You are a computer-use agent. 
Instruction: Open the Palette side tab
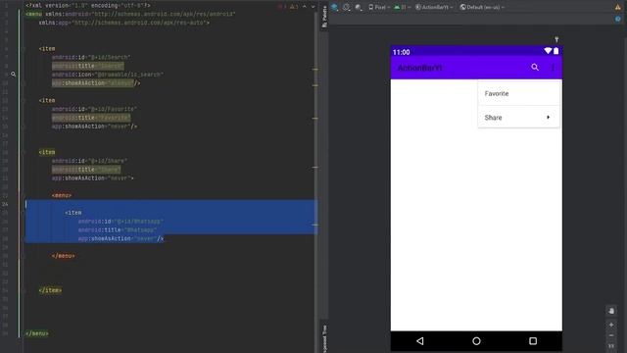(x=324, y=16)
